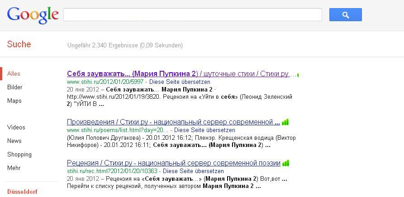This screenshot has width=404, height=197.
Task: Switch to 'Bilder' image results
Action: [x=14, y=87]
